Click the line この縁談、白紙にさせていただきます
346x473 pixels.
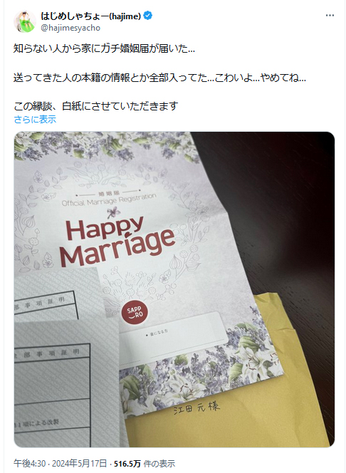click(x=96, y=106)
